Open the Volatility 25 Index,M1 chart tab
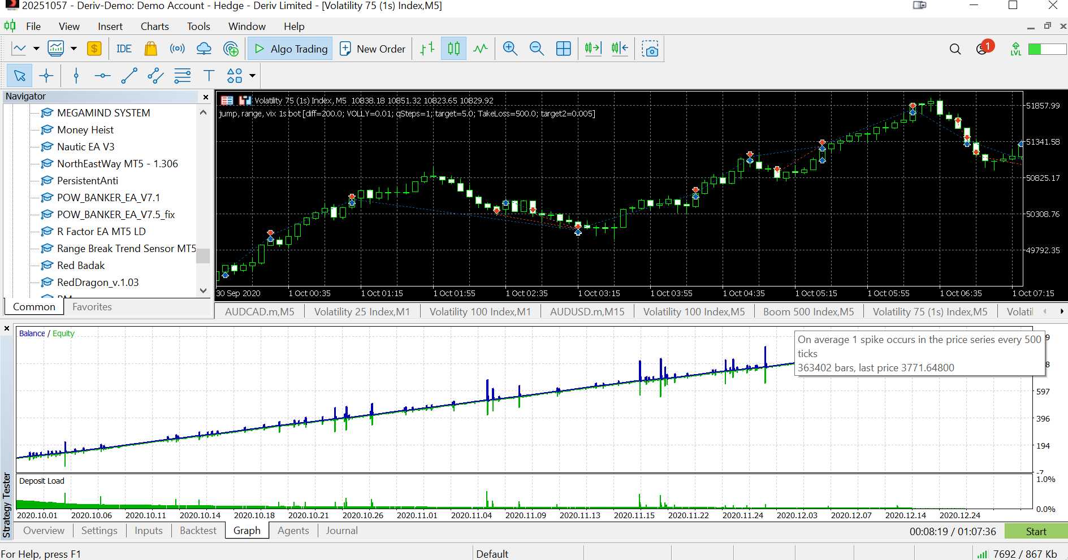The height and width of the screenshot is (560, 1068). [x=362, y=311]
